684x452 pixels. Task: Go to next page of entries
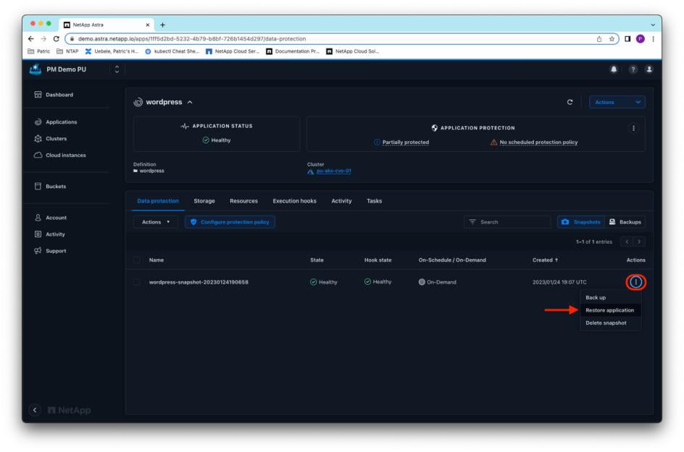pyautogui.click(x=639, y=242)
